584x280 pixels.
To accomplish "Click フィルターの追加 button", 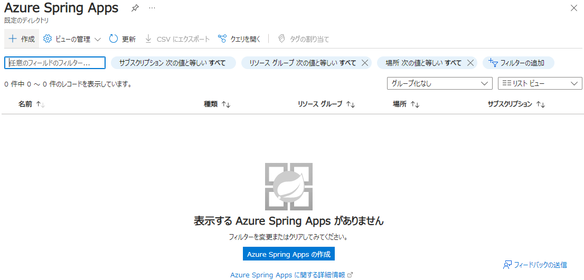I will [518, 63].
